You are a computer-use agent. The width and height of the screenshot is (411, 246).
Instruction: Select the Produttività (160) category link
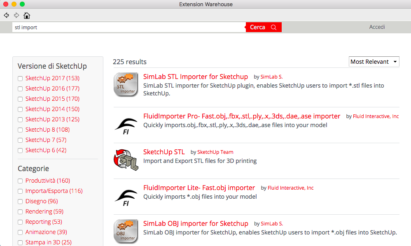pyautogui.click(x=48, y=181)
